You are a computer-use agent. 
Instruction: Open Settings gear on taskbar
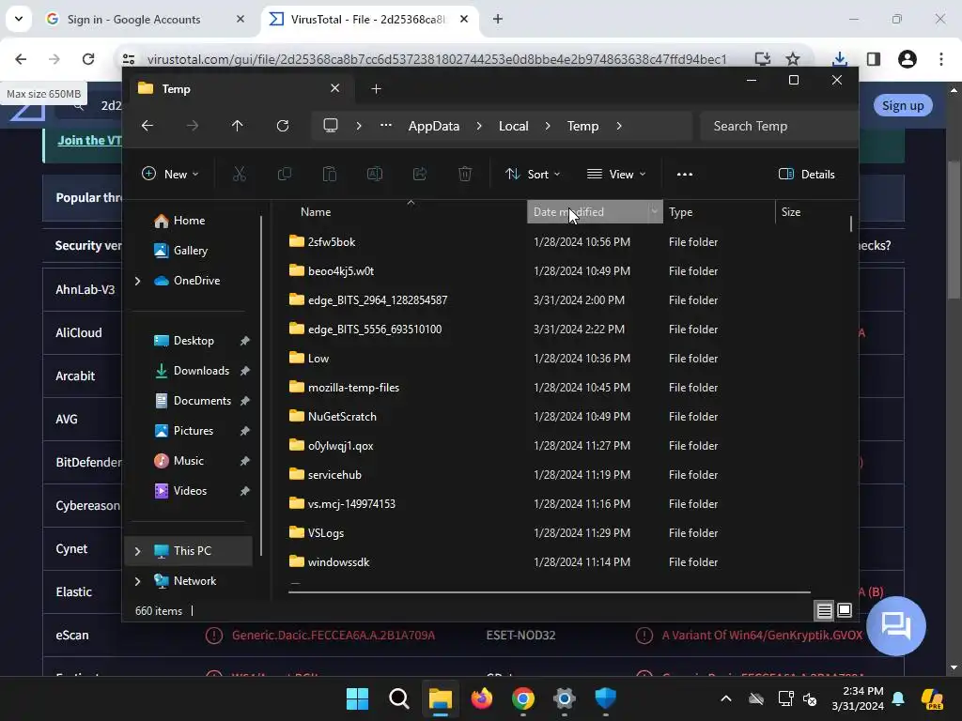click(565, 698)
